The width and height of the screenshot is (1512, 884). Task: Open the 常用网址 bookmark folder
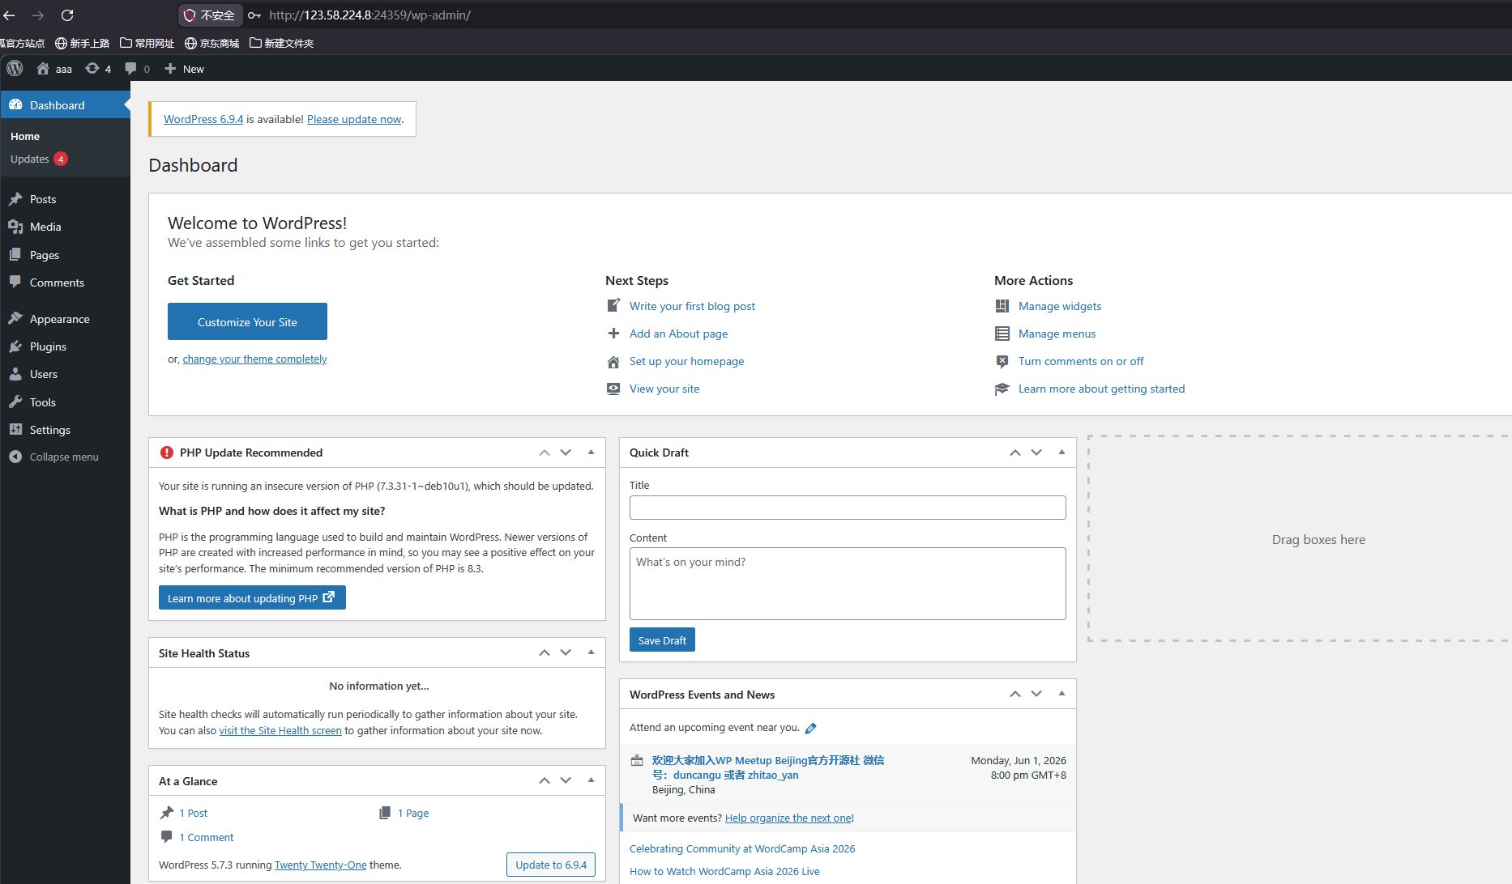click(147, 43)
